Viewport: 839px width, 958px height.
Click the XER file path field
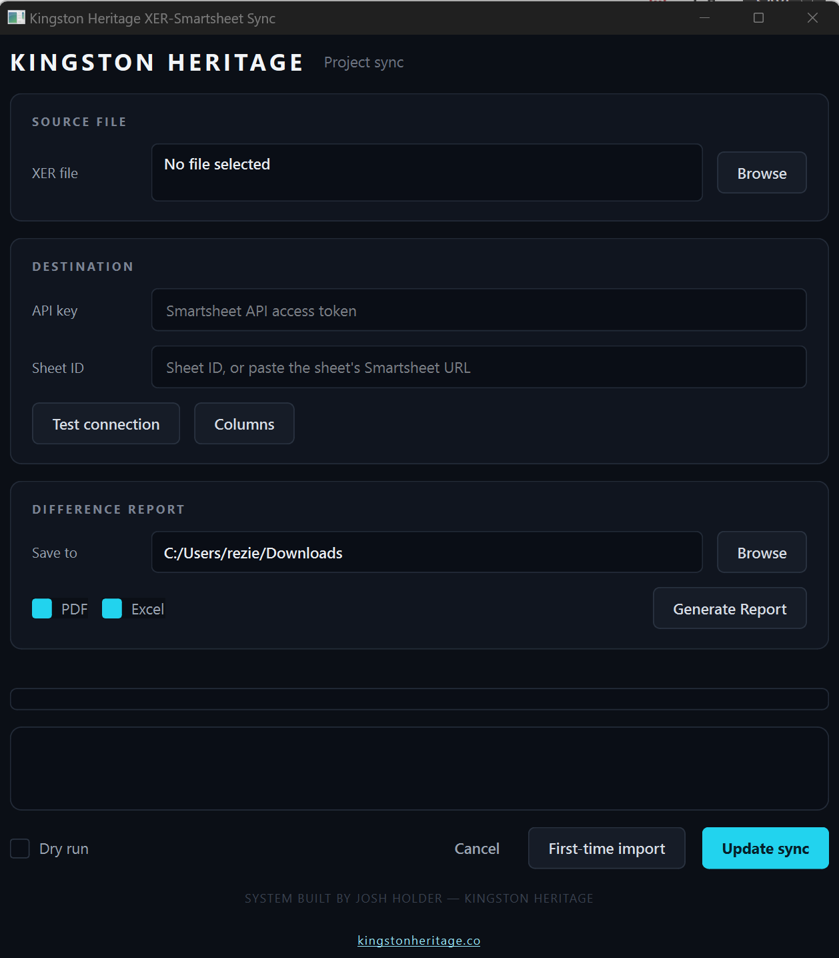point(427,172)
